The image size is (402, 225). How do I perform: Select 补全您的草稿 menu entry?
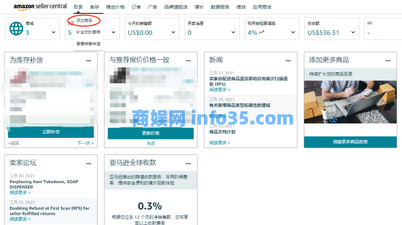coord(88,32)
